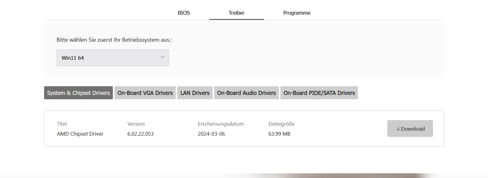Click the Titel column header
488x178 pixels.
[x=62, y=124]
